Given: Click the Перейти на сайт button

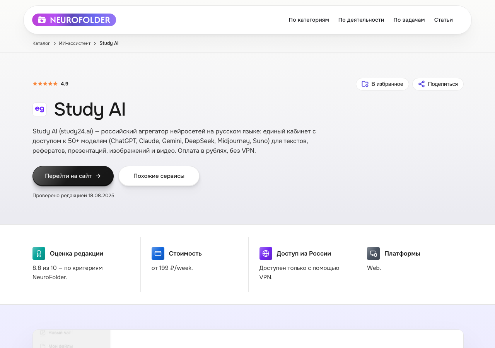Looking at the screenshot, I should coord(73,176).
